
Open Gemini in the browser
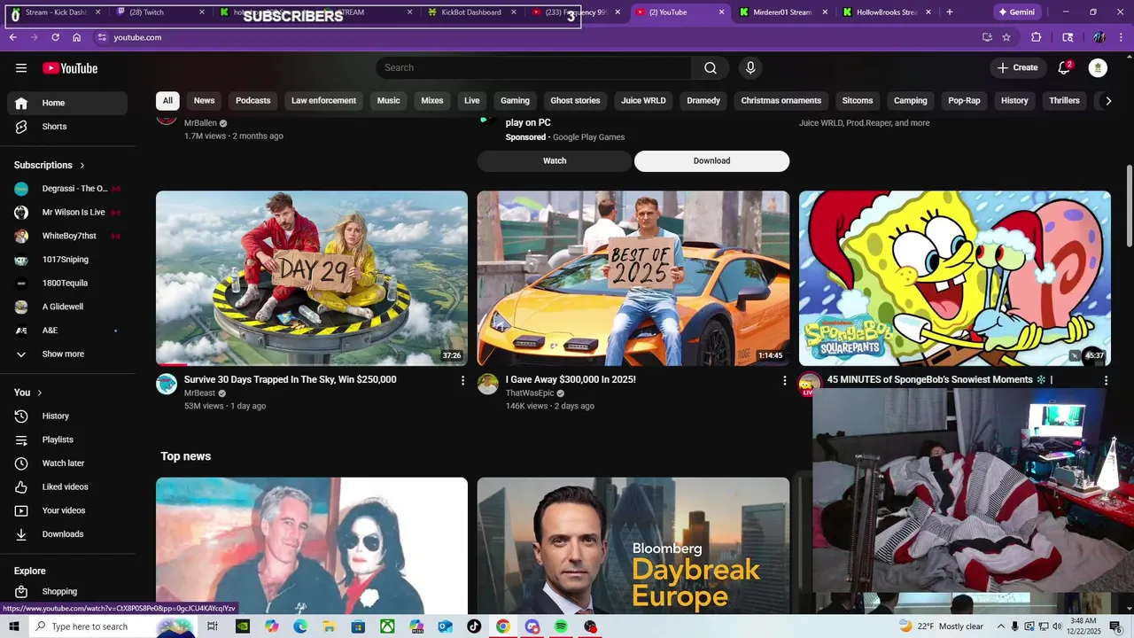(x=1017, y=12)
